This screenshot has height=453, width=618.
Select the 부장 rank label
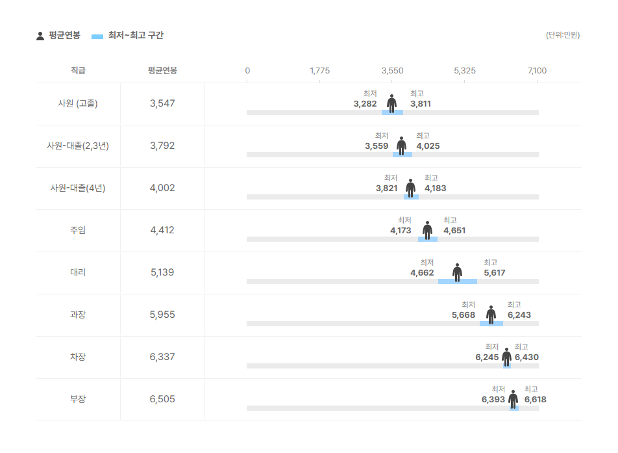pyautogui.click(x=78, y=399)
